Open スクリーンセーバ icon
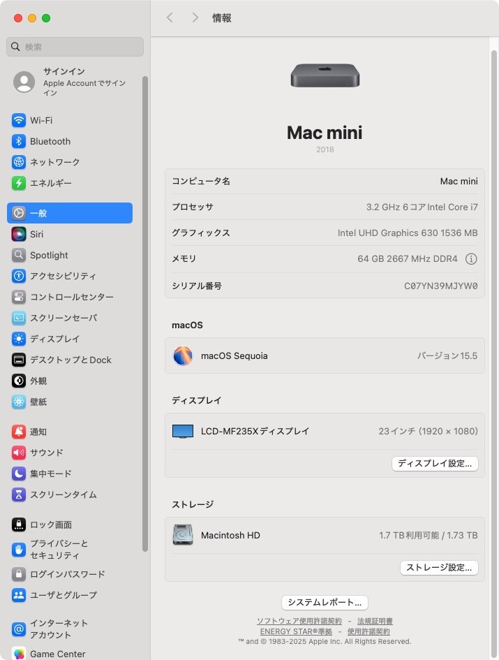This screenshot has width=499, height=660. (19, 318)
